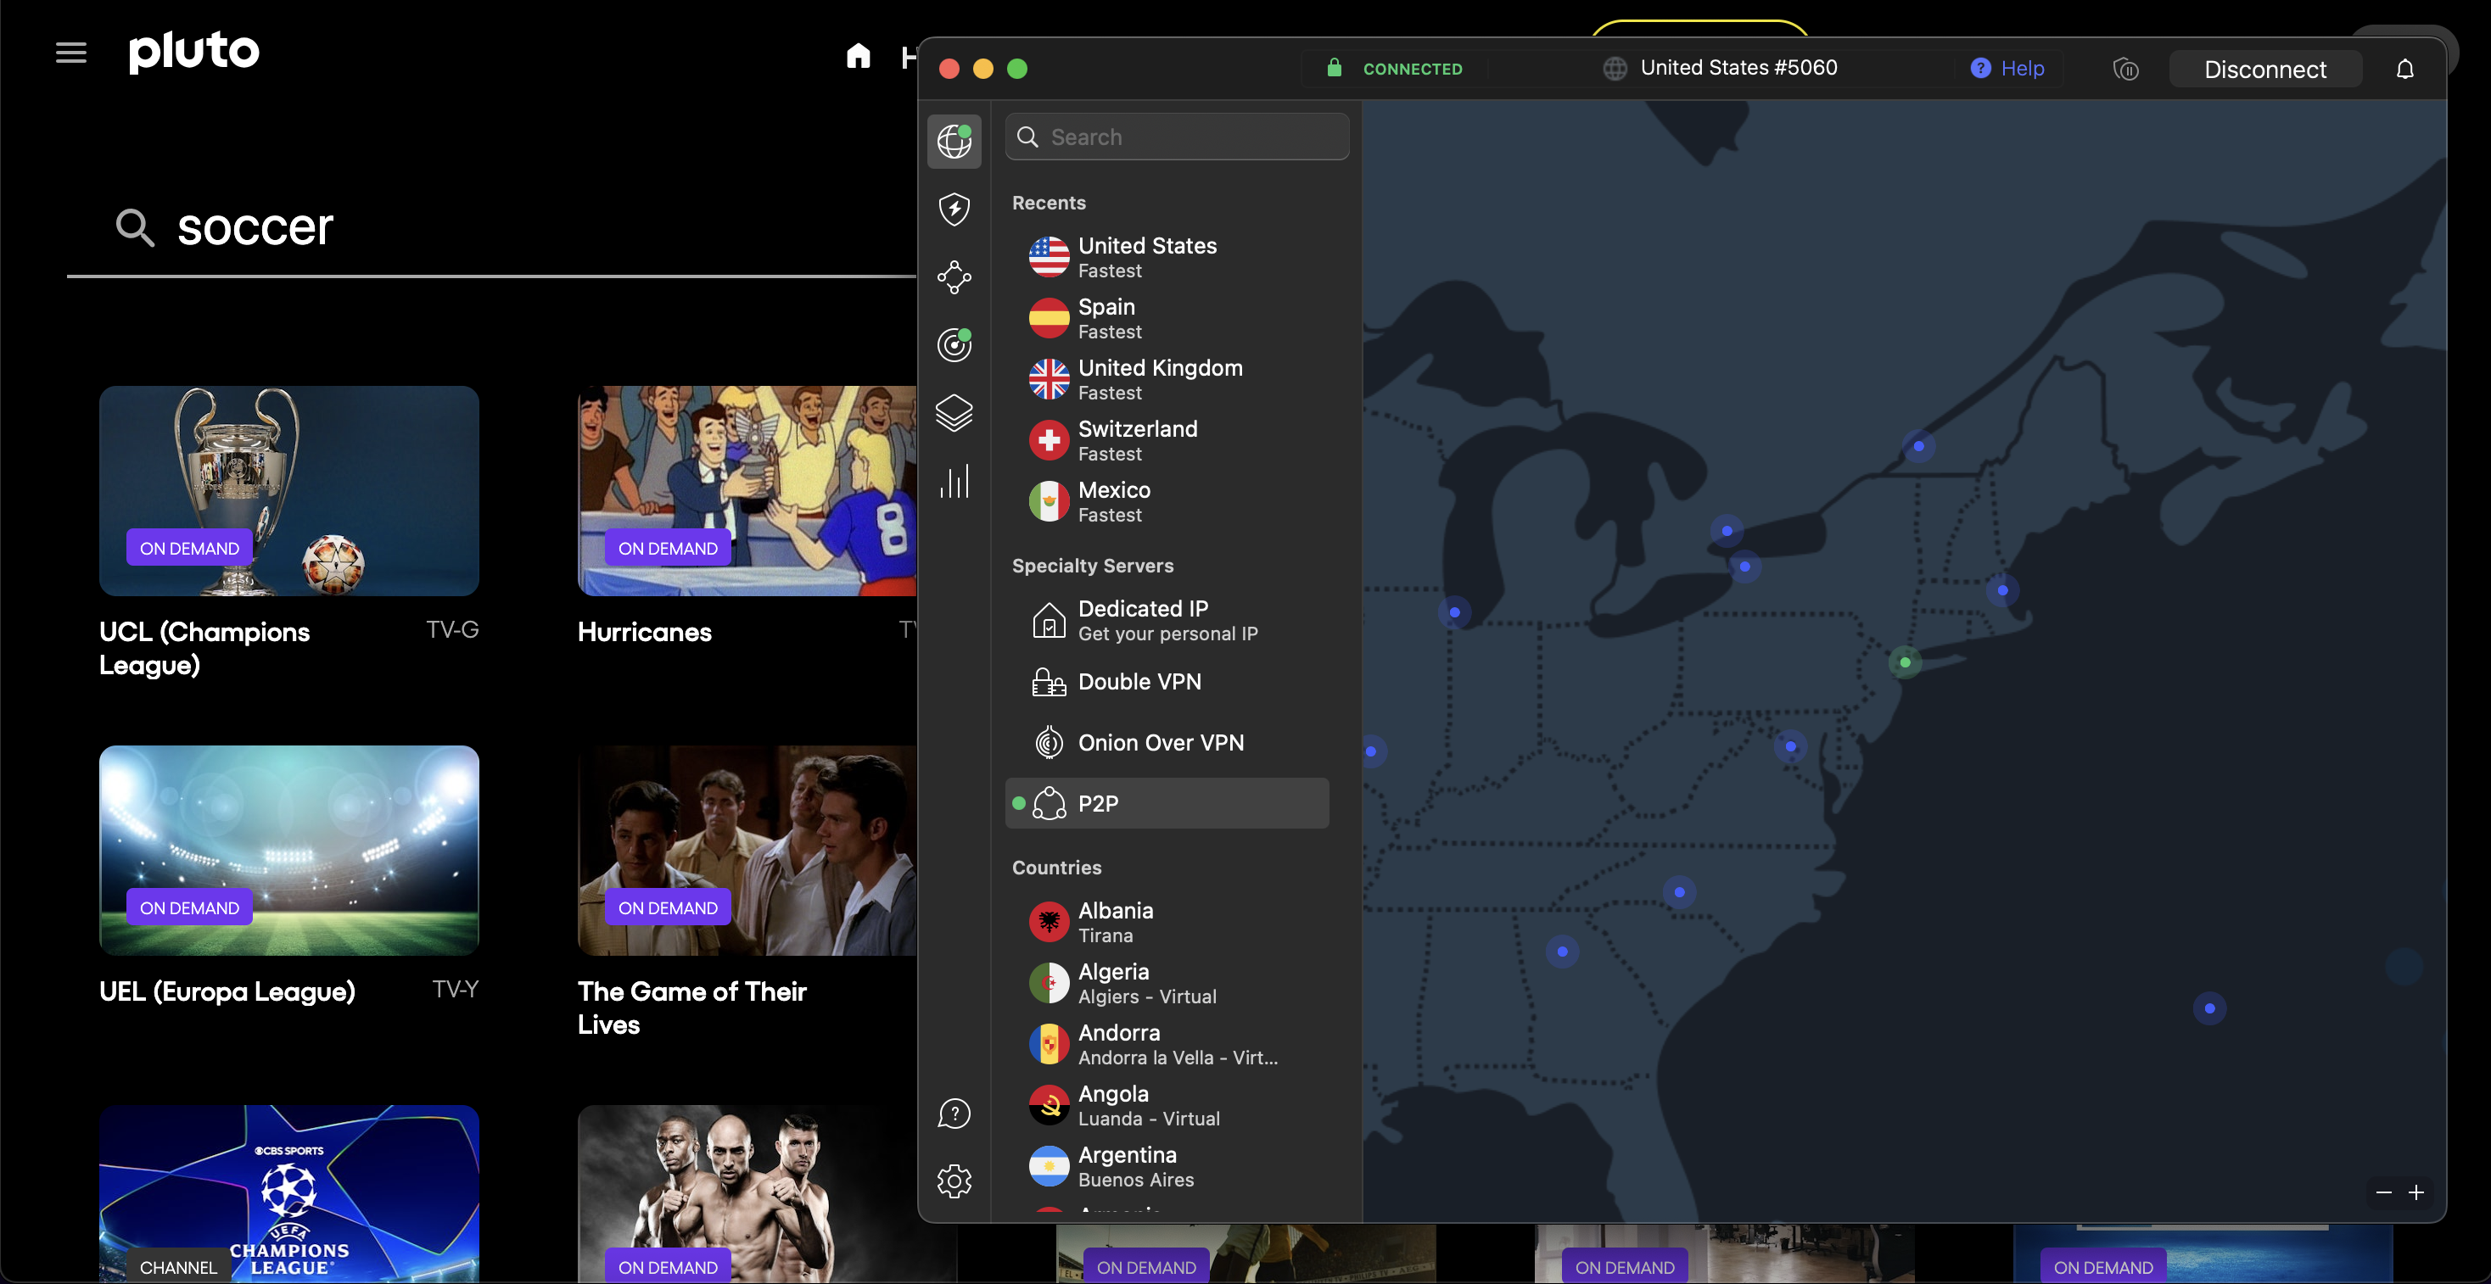Open Threat Protection shield icon
Viewport: 2491px width, 1284px height.
coord(954,209)
